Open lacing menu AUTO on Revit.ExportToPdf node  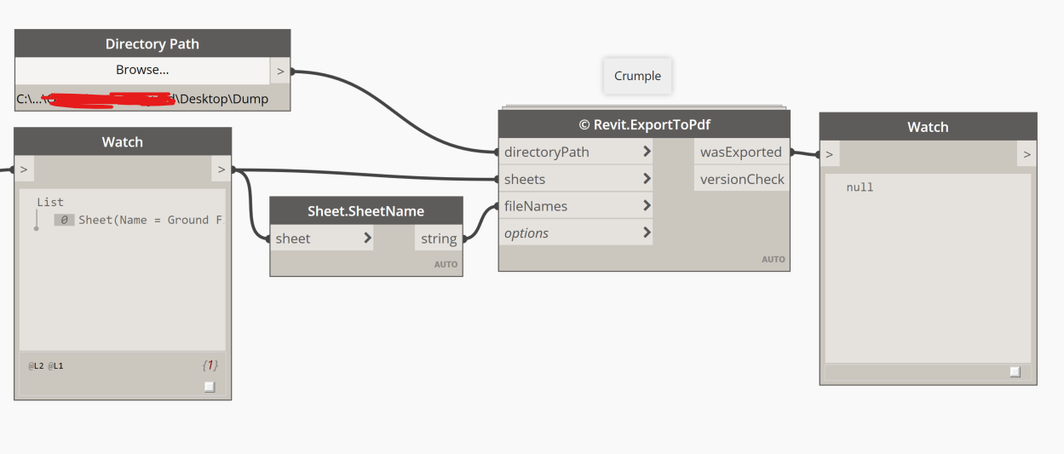click(x=774, y=259)
